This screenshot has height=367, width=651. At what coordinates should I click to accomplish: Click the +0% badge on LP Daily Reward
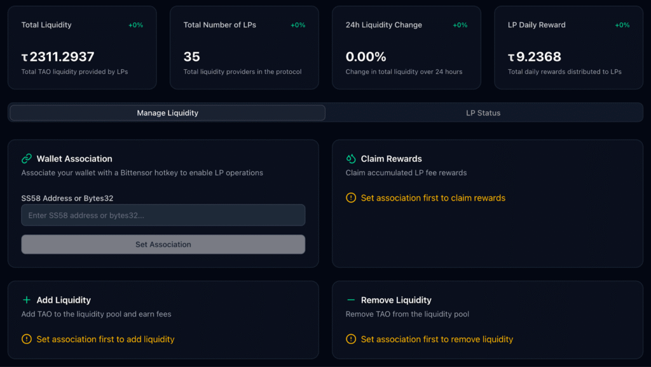pos(622,25)
